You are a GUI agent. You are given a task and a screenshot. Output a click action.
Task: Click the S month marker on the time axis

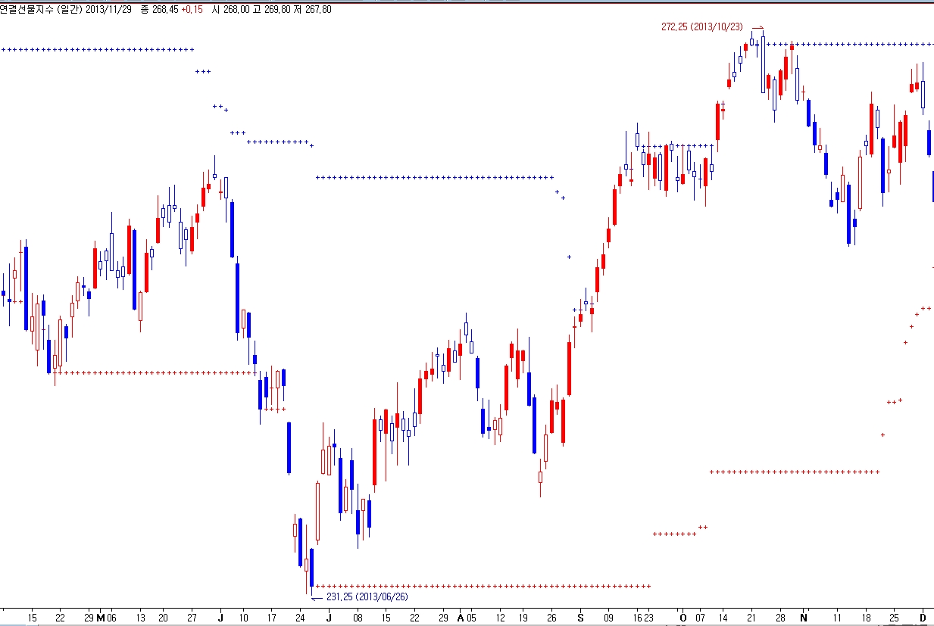pos(580,617)
